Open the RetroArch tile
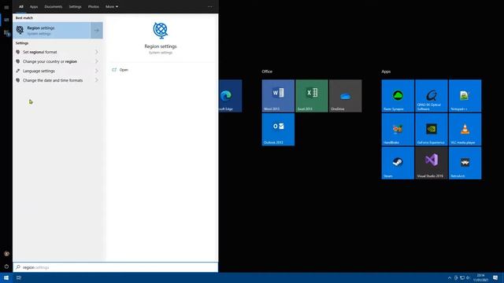 click(465, 163)
